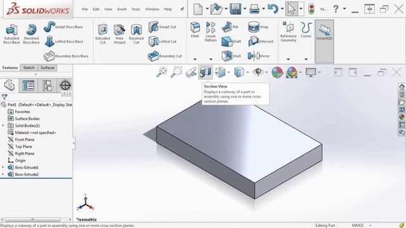Viewport: 406px width, 228px height.
Task: Select the Rib tool
Action: (x=230, y=27)
